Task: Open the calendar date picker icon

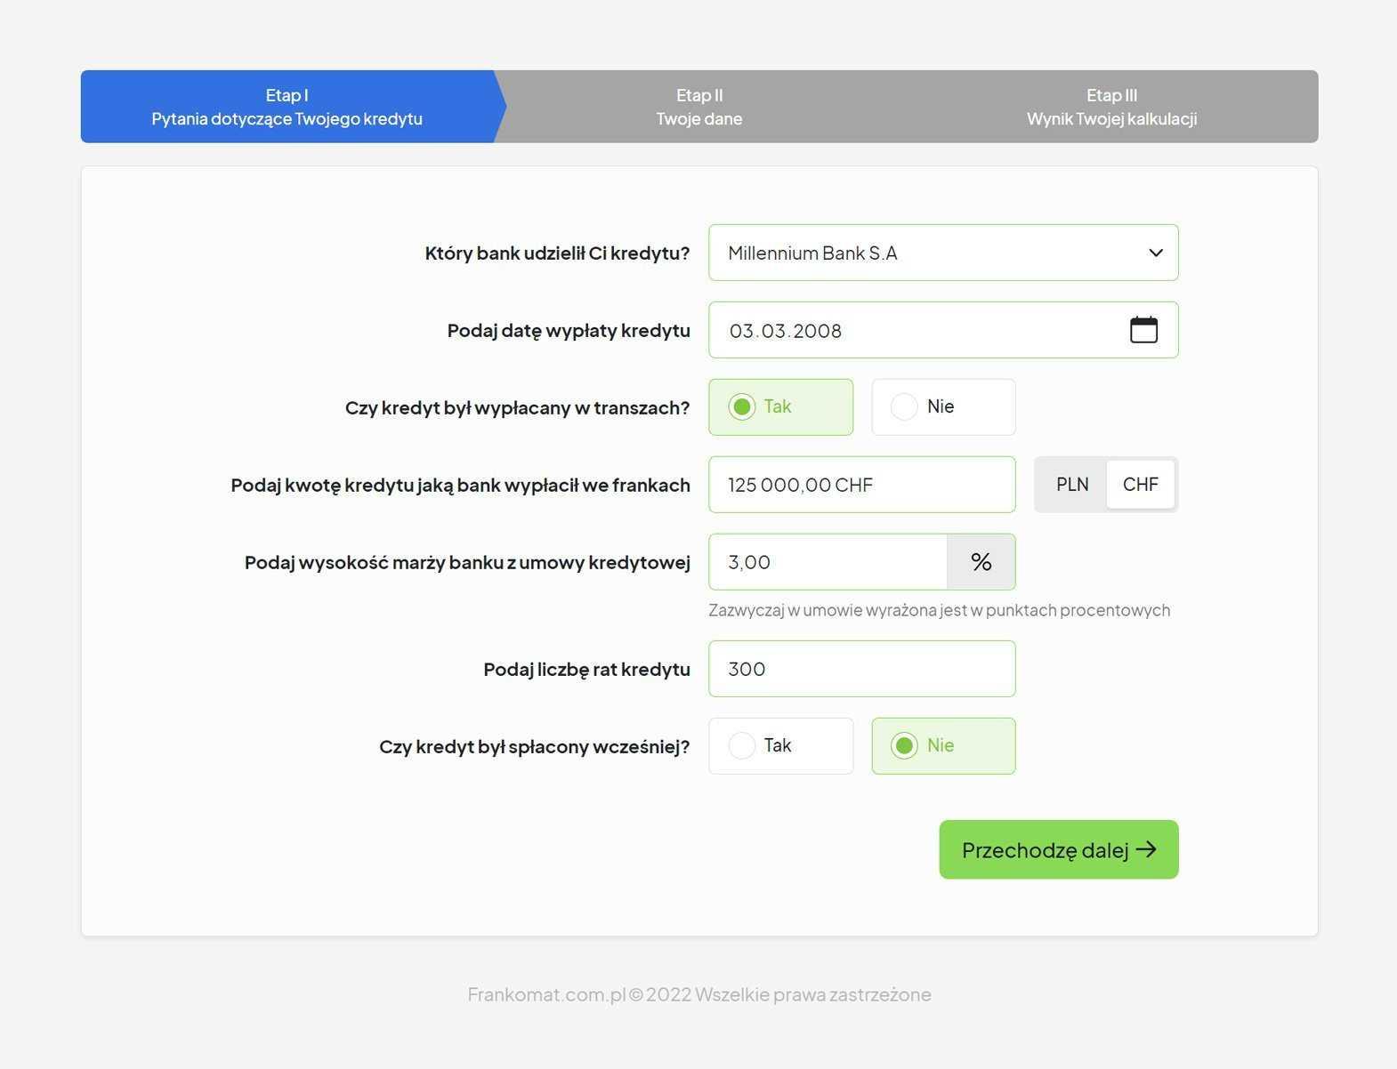Action: tap(1143, 330)
